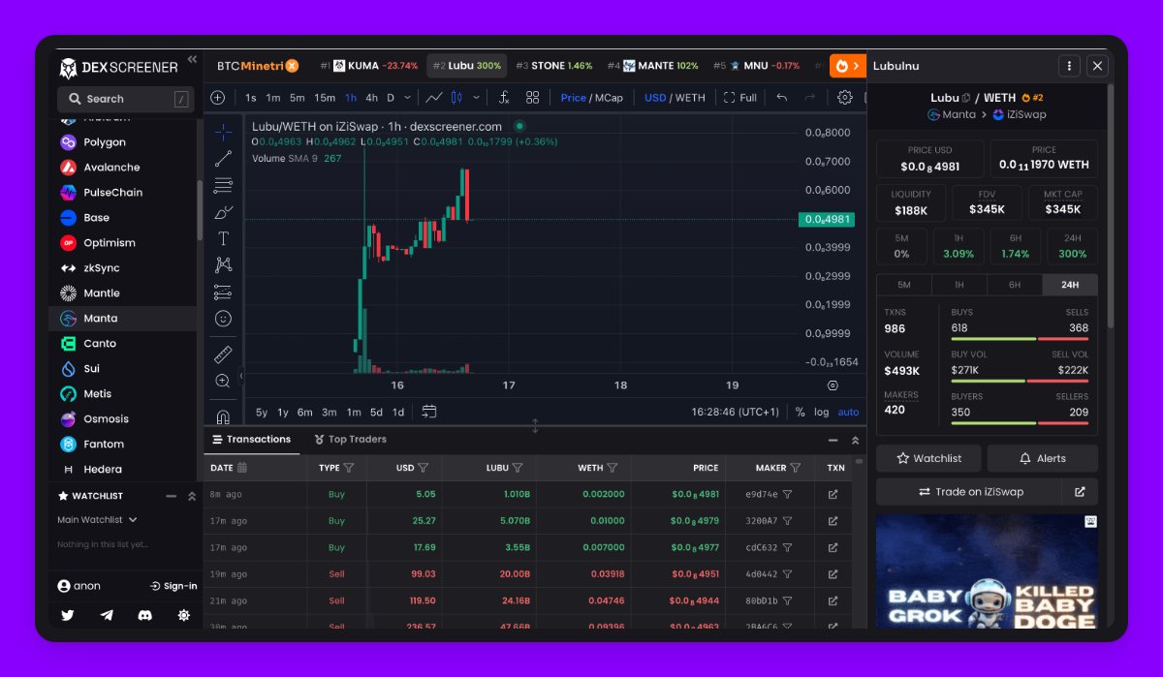Add a compare symbol with plus icon

point(217,98)
